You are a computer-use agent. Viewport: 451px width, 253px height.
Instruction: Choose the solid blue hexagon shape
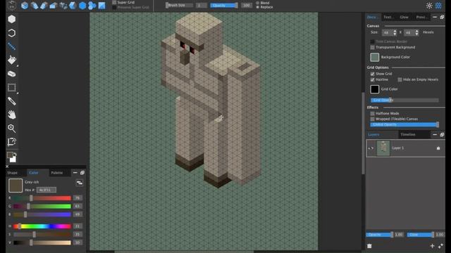pos(82,6)
